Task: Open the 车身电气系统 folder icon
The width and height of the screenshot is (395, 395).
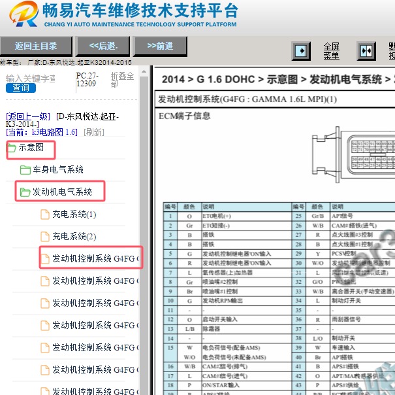Action: point(25,170)
